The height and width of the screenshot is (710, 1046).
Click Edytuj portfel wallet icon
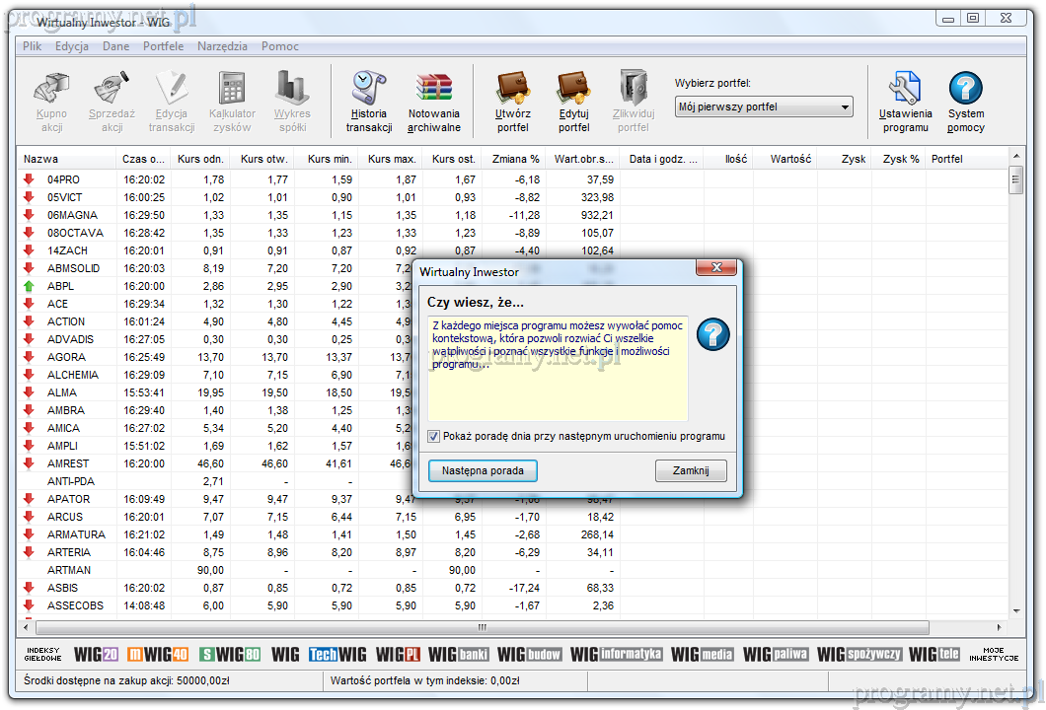[x=573, y=101]
